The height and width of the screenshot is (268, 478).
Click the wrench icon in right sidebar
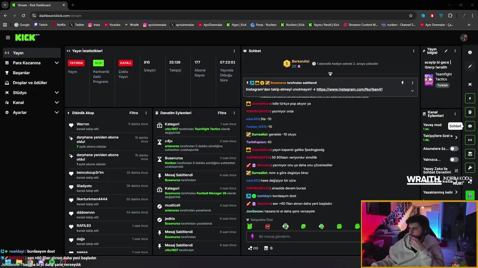(x=470, y=167)
